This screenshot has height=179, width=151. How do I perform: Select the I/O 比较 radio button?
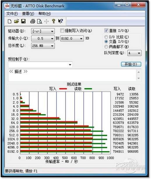coord(106,37)
